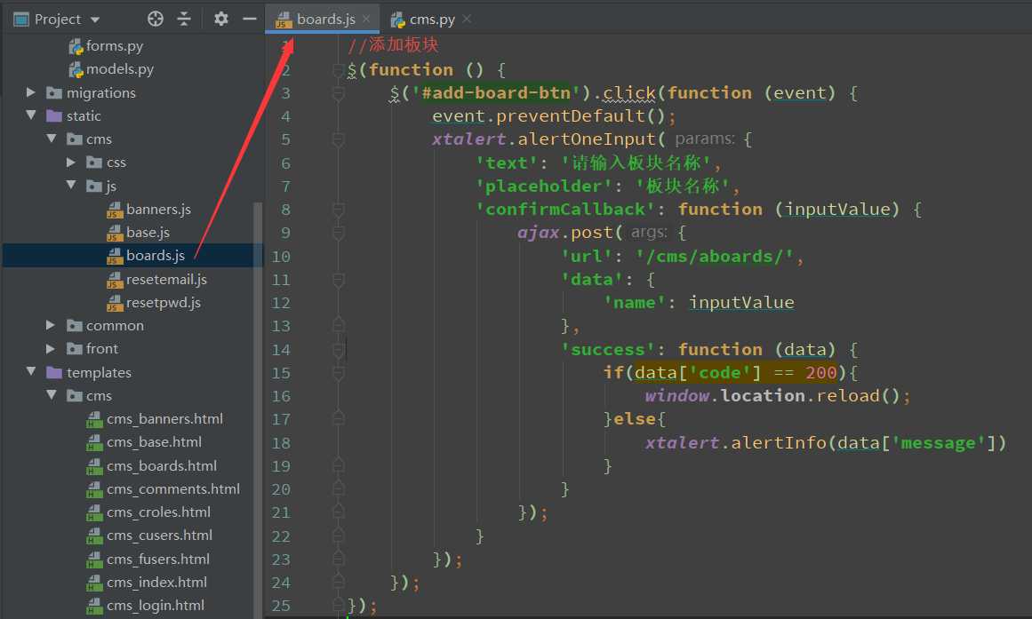Click the static folder icon
Screen dimensions: 1032x619
(54, 115)
